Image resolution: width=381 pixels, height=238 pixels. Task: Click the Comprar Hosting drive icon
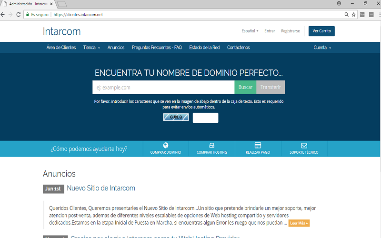click(x=211, y=145)
